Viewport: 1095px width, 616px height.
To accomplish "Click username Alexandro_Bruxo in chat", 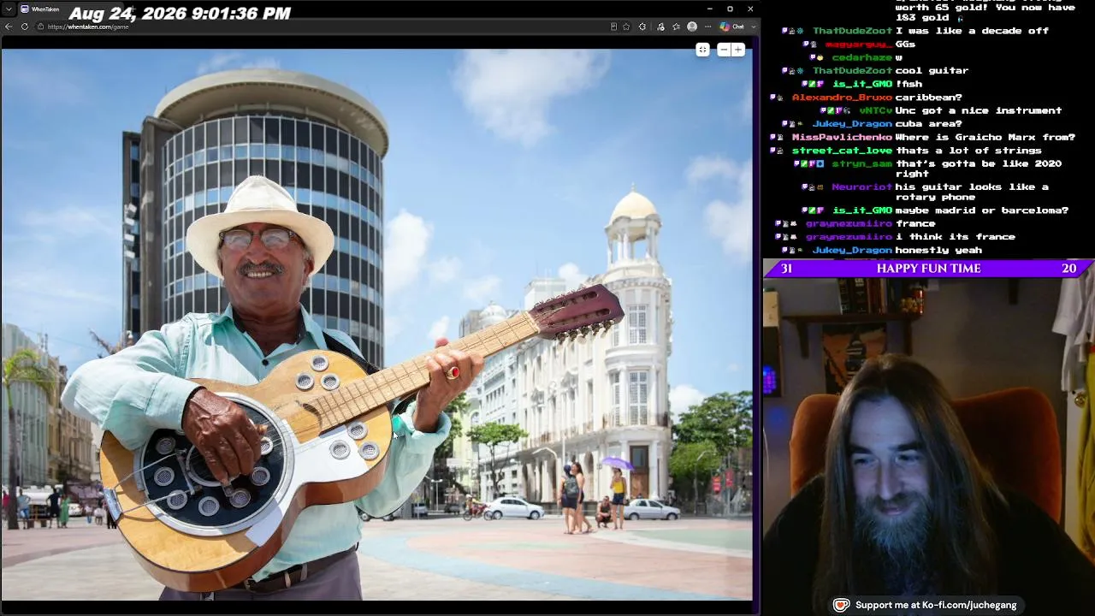I will tap(842, 98).
